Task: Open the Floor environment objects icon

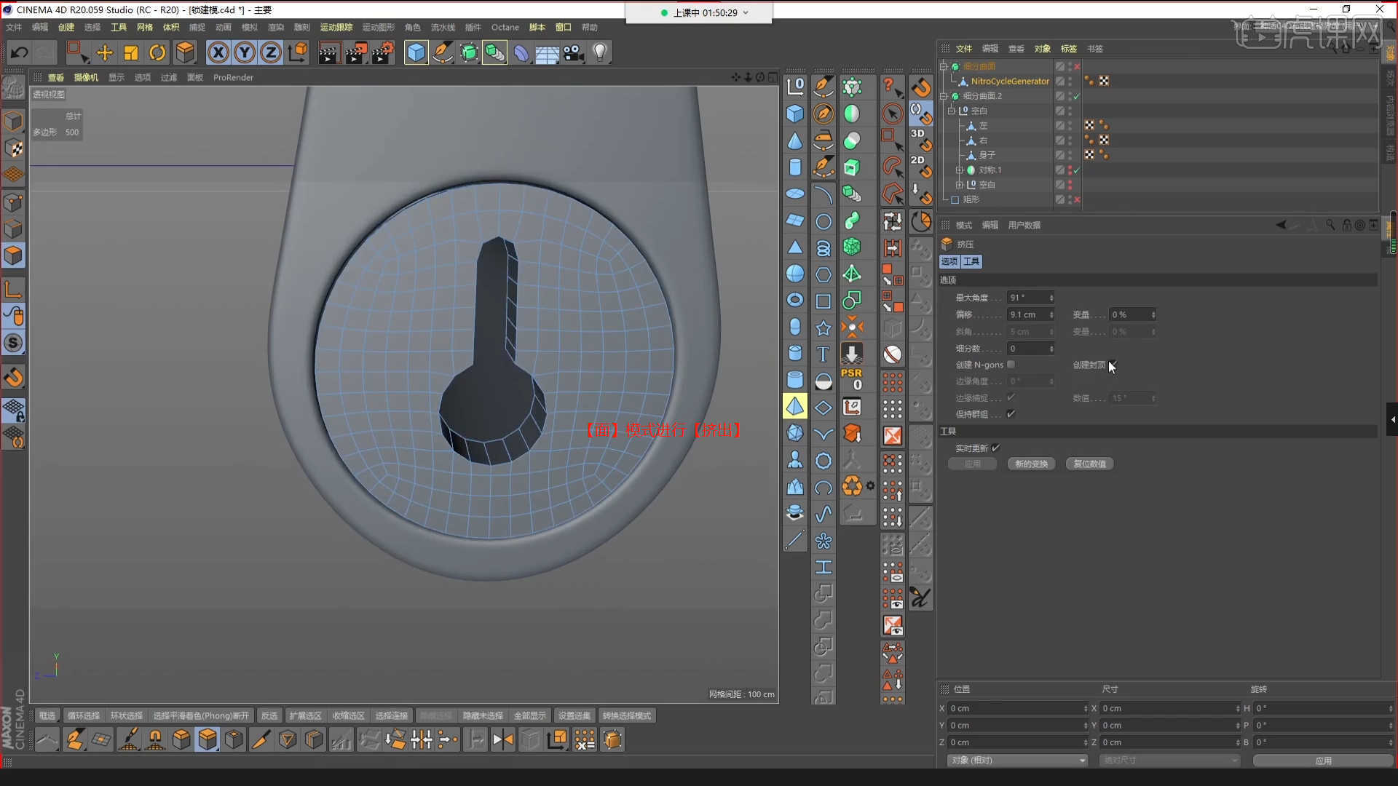Action: [547, 52]
